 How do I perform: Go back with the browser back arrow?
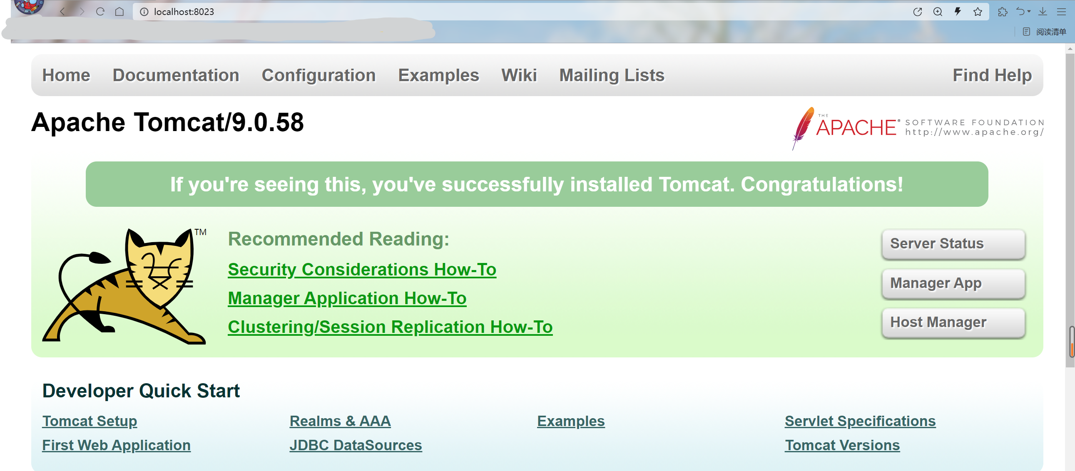[62, 11]
